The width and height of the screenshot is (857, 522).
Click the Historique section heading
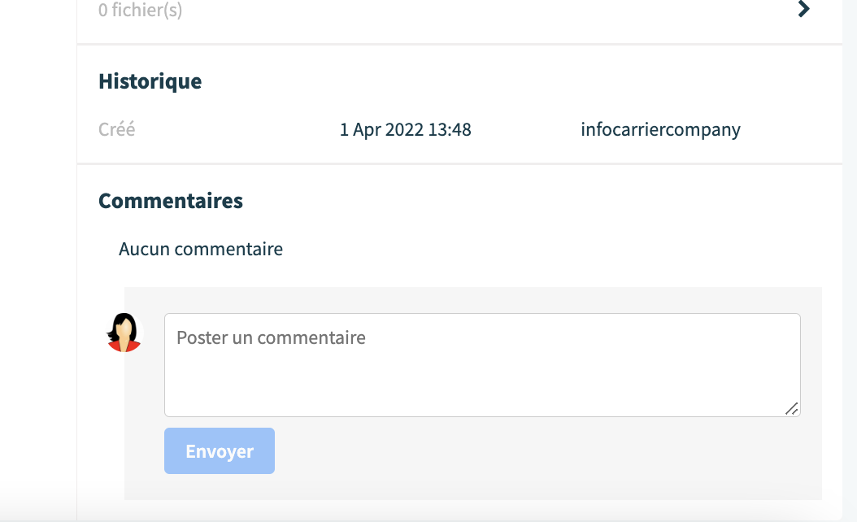pyautogui.click(x=150, y=80)
